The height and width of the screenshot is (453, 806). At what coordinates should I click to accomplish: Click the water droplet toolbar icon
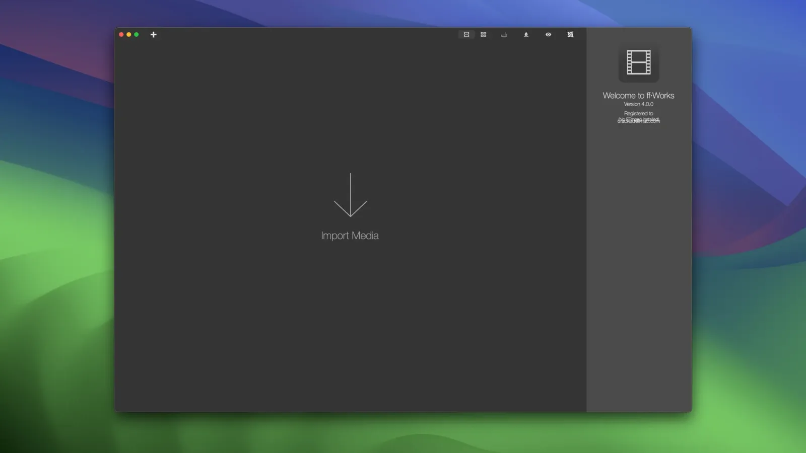(526, 35)
